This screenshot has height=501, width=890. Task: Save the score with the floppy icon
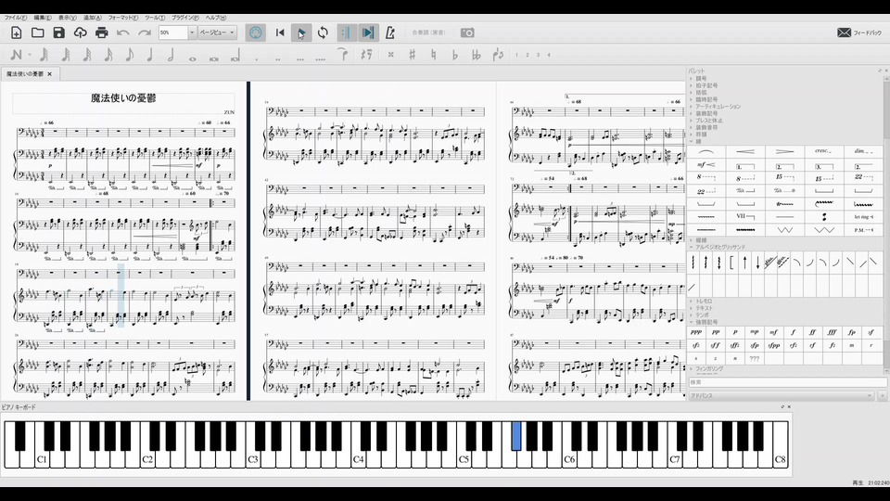click(x=59, y=33)
